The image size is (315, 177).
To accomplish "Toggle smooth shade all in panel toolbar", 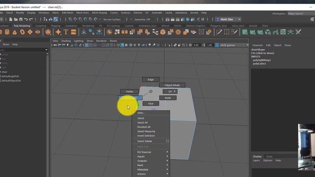I will coord(122,45).
